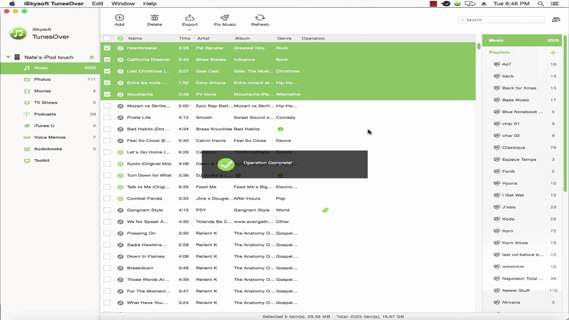Viewport: 569px width, 320px height.
Task: Open the Window menu
Action: tap(123, 4)
